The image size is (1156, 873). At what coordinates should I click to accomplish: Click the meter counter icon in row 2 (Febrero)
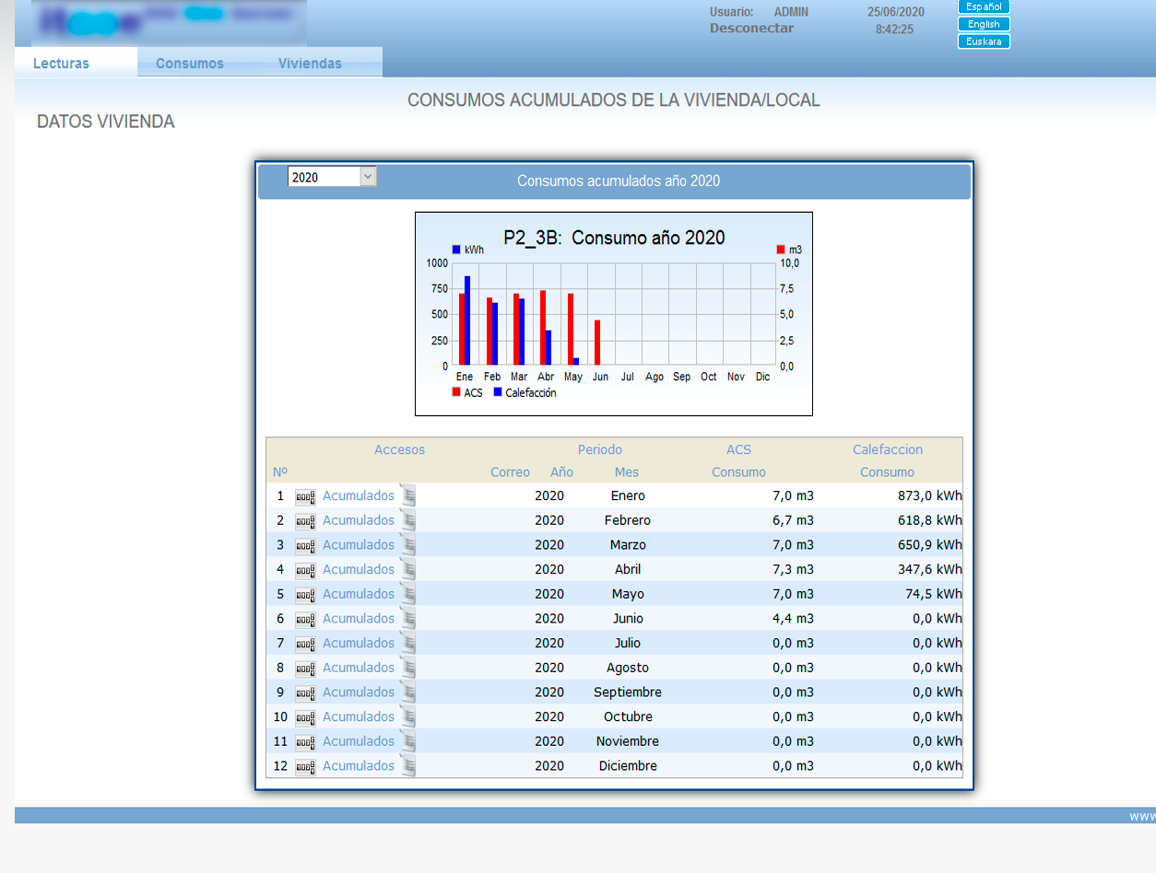(305, 521)
